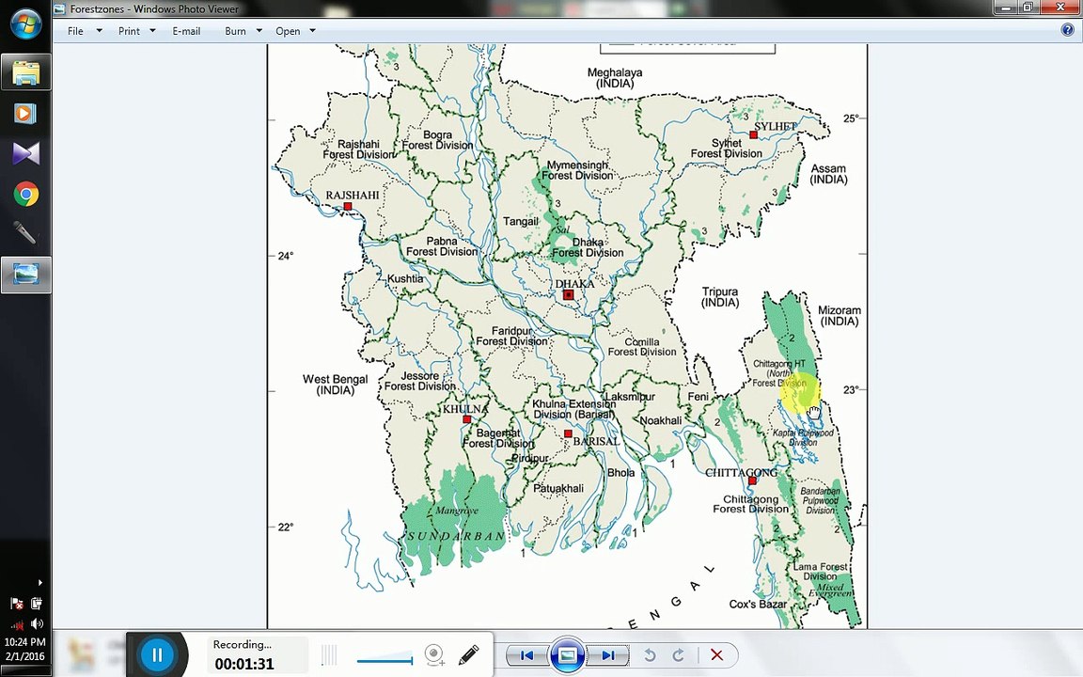Open the File menu
This screenshot has height=677, width=1083.
[75, 31]
